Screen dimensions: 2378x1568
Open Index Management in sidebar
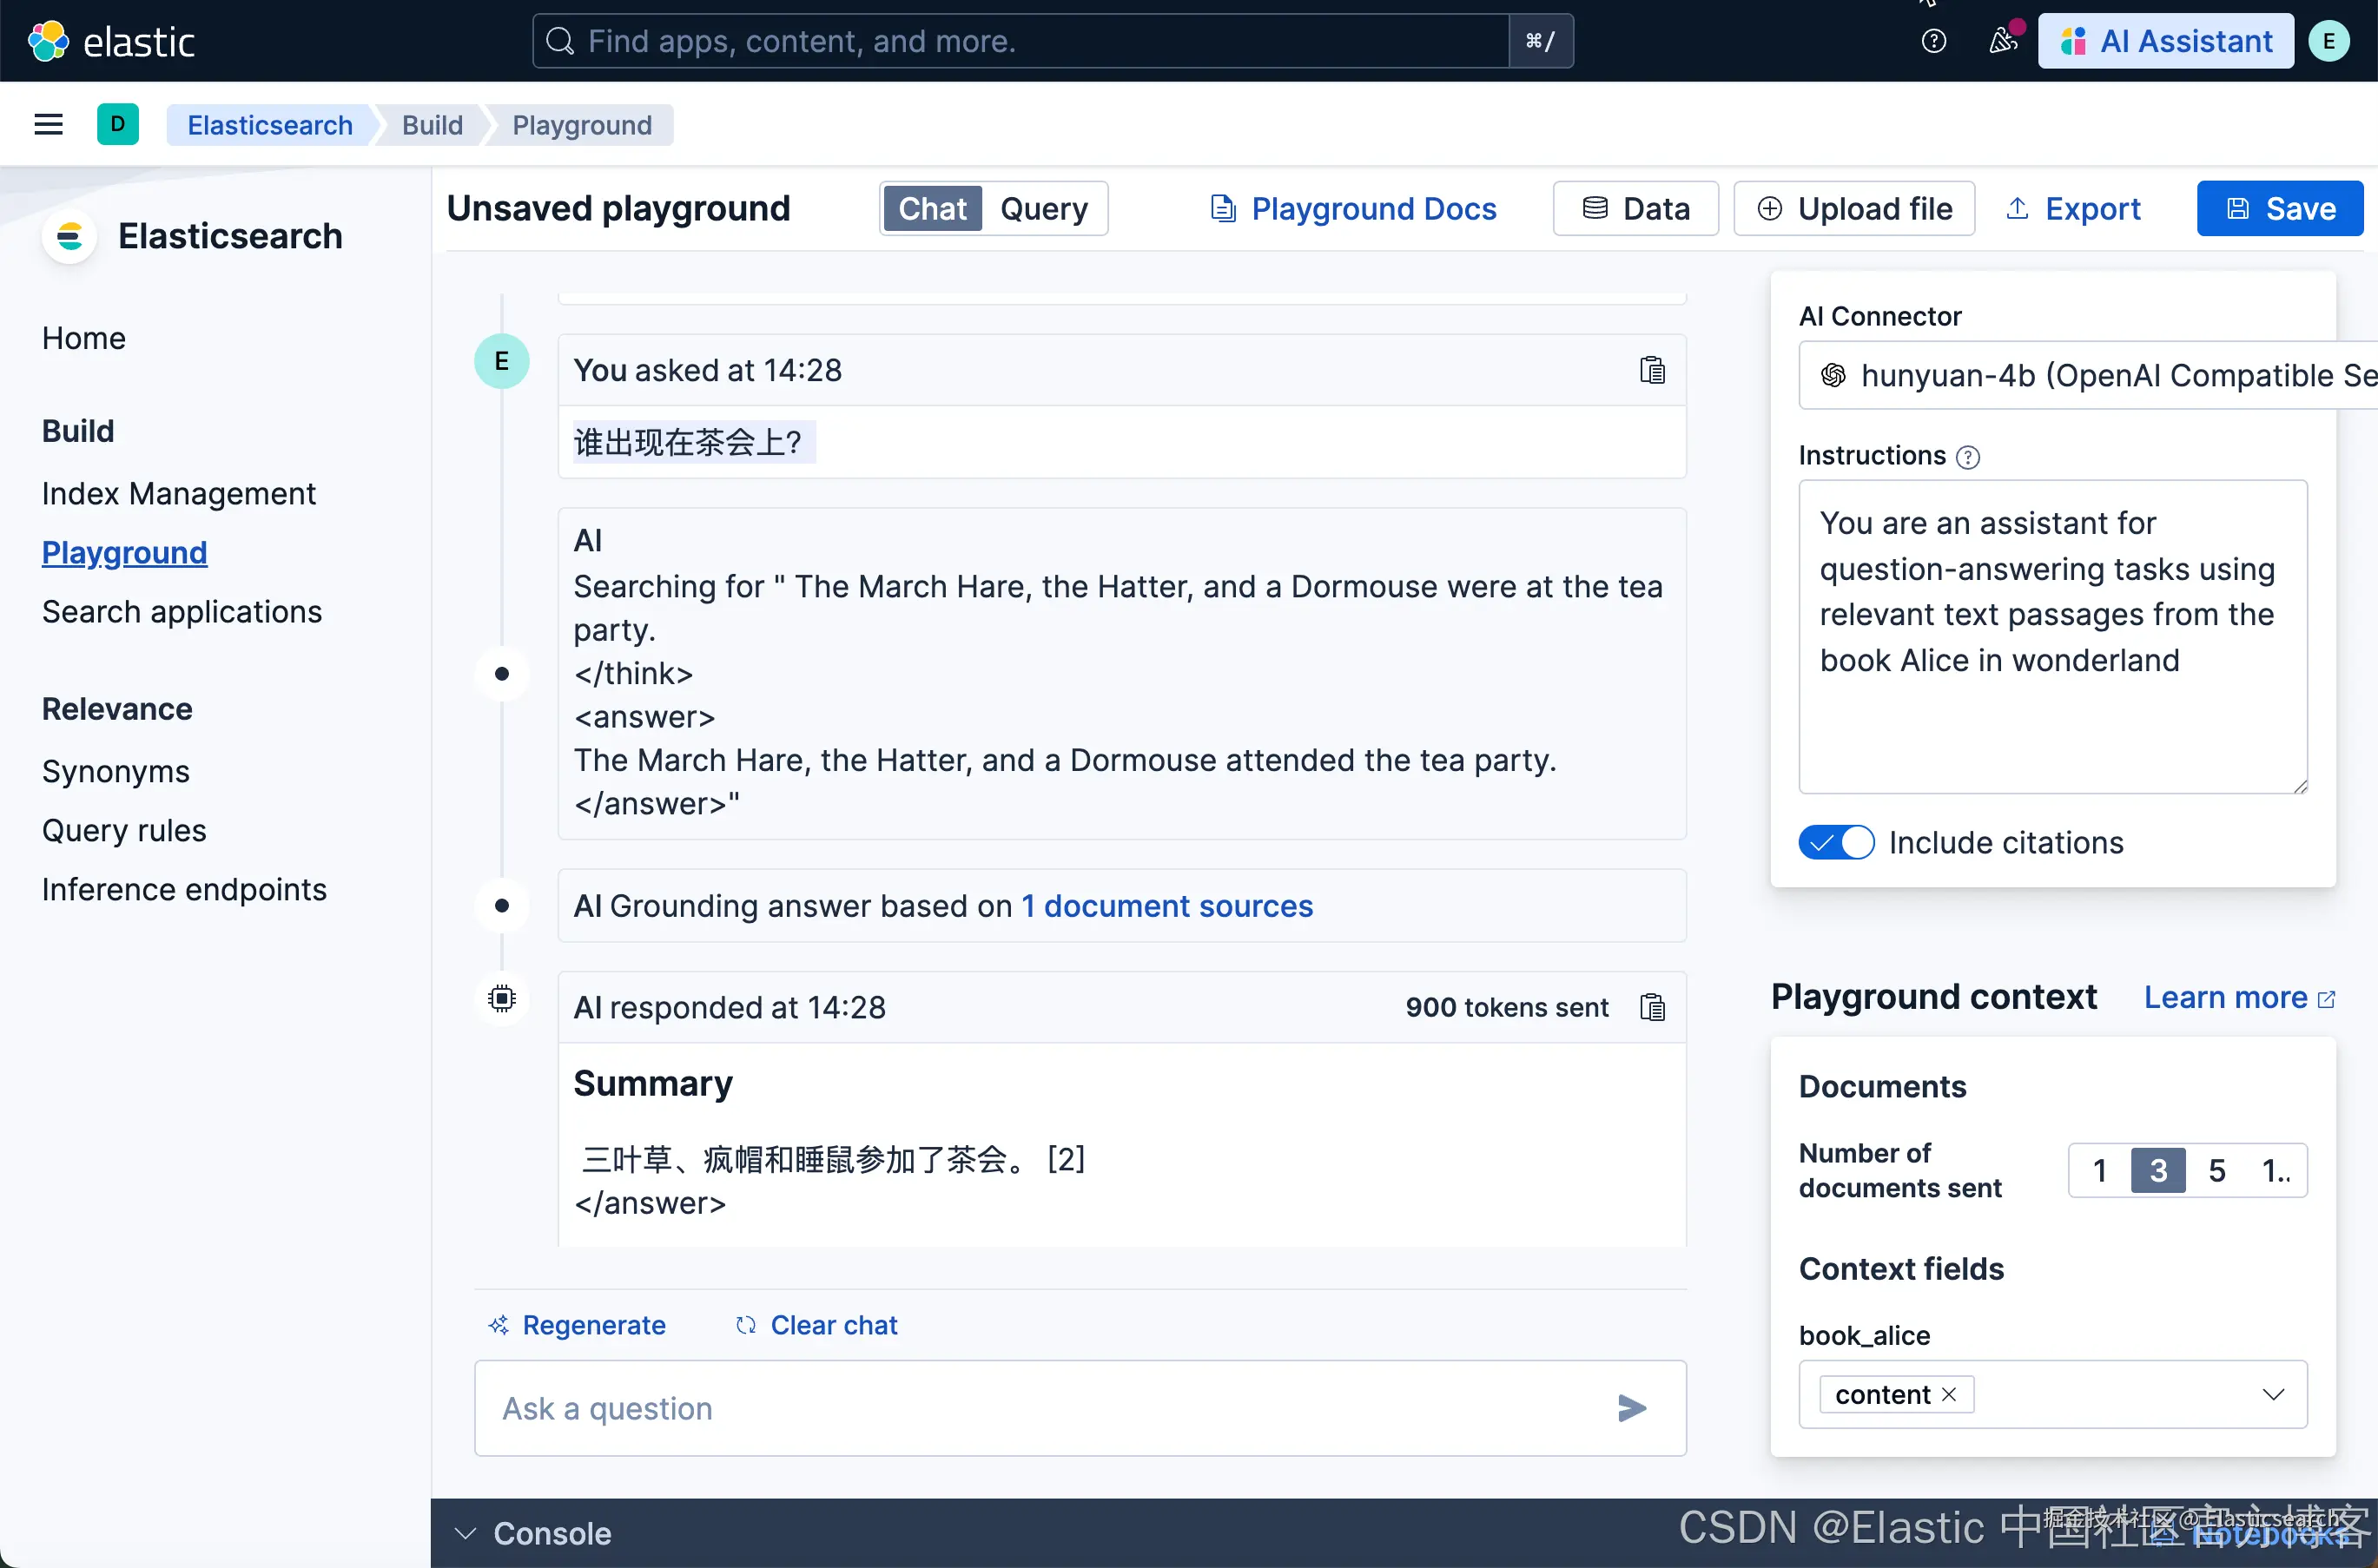tap(178, 494)
